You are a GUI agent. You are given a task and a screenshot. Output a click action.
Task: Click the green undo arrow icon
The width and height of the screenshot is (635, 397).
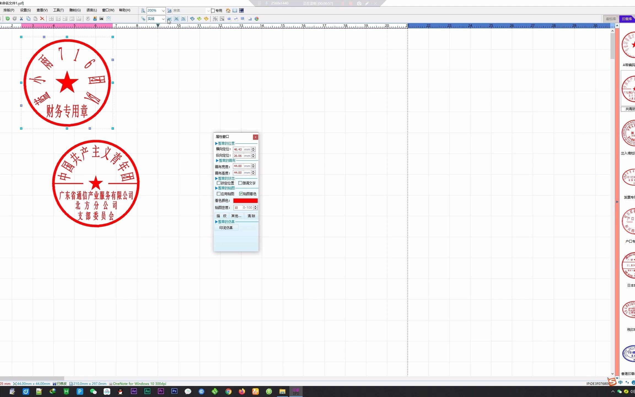(7, 18)
